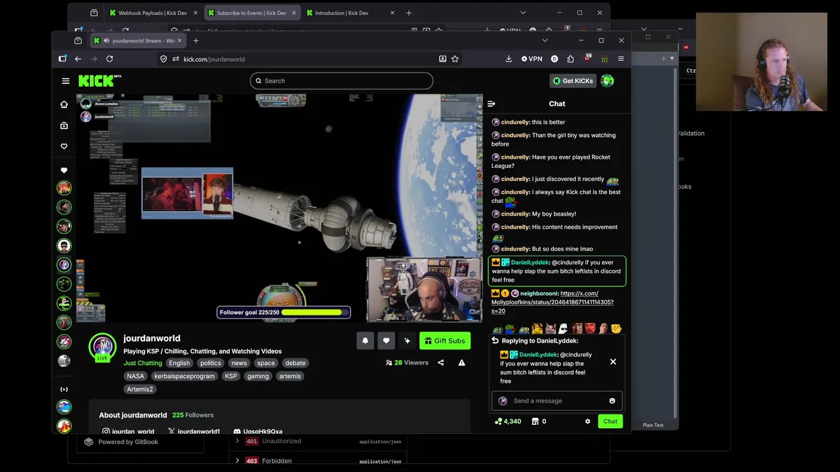Go to Home in Kick sidebar
The image size is (840, 472).
[64, 104]
